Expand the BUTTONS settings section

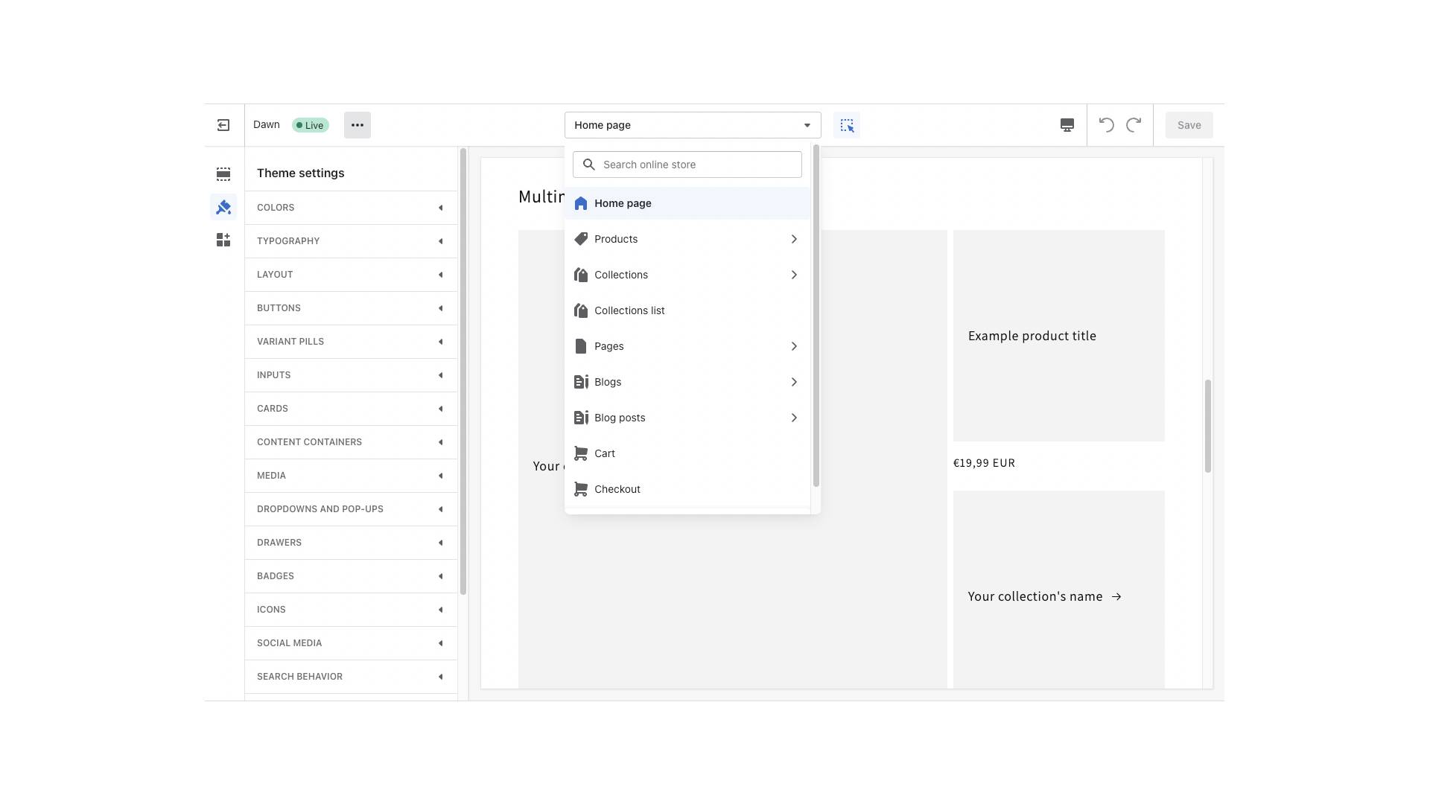pyautogui.click(x=351, y=308)
